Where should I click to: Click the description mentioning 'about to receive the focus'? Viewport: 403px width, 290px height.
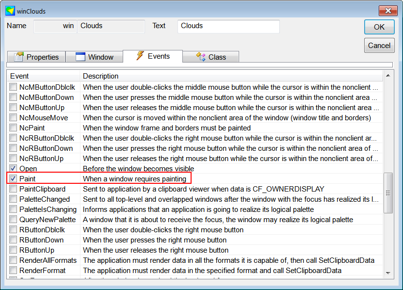[218, 220]
